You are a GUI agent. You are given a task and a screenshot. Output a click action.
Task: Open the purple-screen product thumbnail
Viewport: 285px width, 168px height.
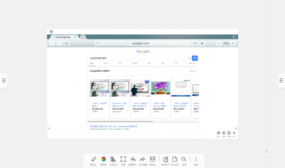pyautogui.click(x=160, y=88)
